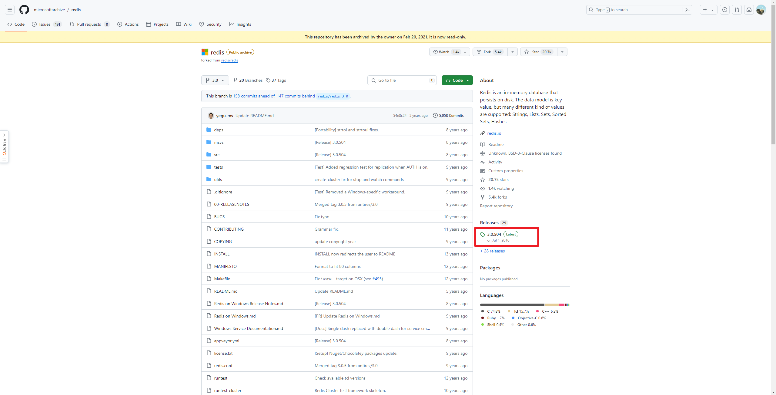Open the issues icon in header
776x395 pixels.
724,10
